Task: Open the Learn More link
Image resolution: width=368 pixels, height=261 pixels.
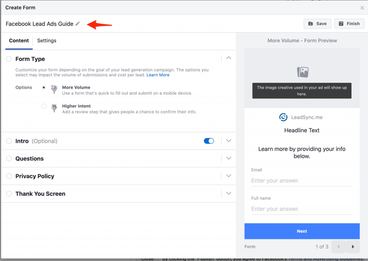Action: (x=158, y=75)
